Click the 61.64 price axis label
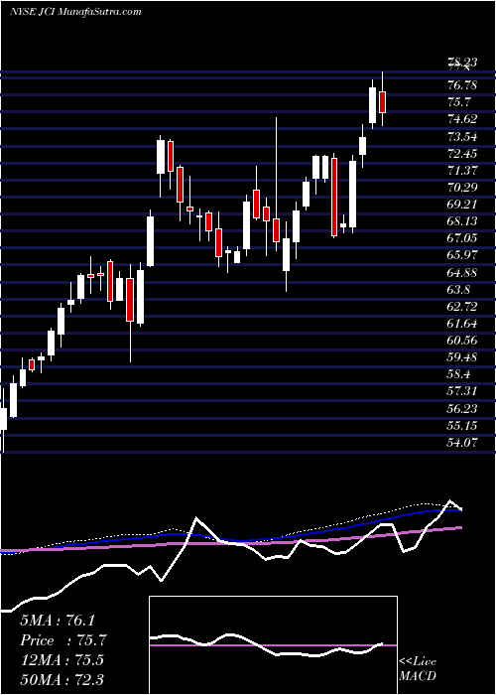Image resolution: width=496 pixels, height=695 pixels. [x=462, y=324]
